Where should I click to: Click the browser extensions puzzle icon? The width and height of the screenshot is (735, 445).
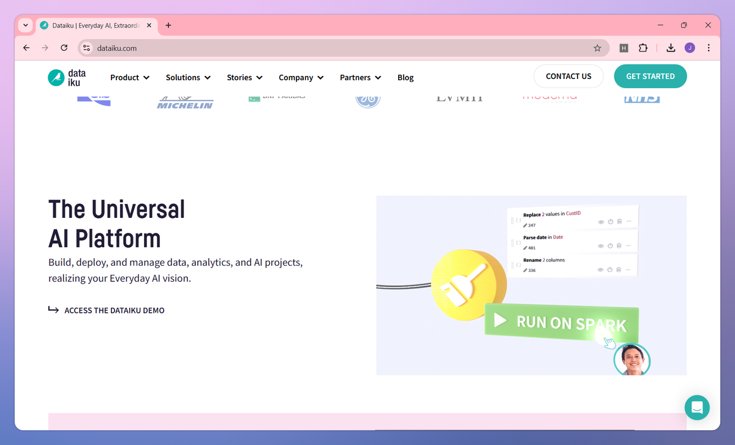[x=643, y=47]
